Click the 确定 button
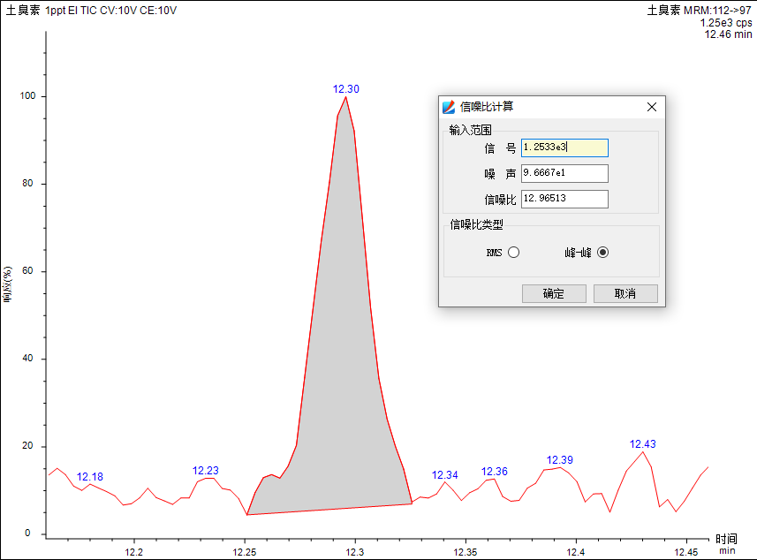Viewport: 757px width, 560px height. coord(554,293)
